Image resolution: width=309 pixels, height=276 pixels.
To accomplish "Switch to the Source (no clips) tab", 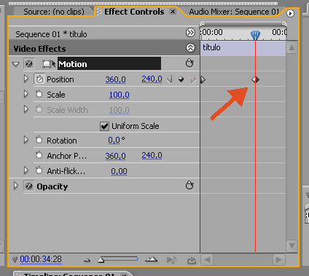I will (54, 12).
